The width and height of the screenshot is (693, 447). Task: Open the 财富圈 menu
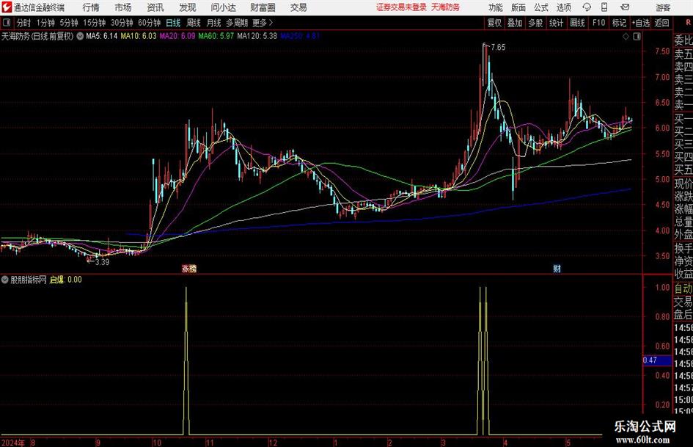263,7
